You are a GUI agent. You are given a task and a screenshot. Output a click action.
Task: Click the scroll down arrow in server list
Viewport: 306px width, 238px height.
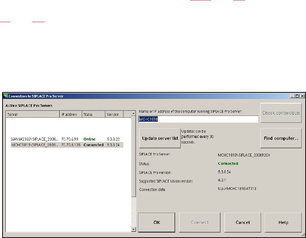tap(133, 229)
